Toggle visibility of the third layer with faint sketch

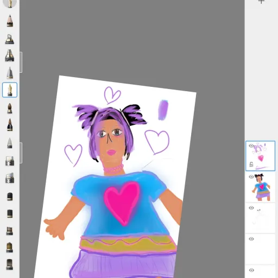click(x=251, y=208)
